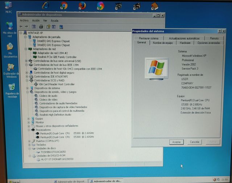Viewport: 232px width, 183px height.
Task: Open the colorful swirl browser shortcut
Action: 100,6
